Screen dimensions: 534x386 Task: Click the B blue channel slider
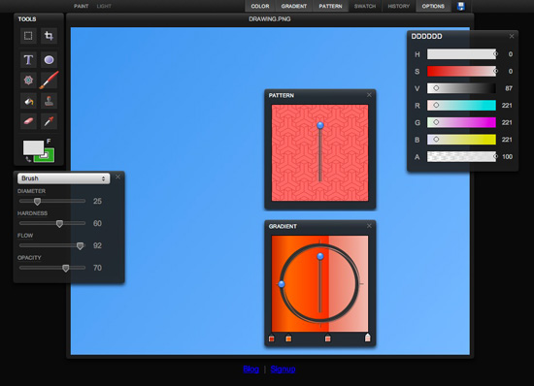tap(461, 140)
